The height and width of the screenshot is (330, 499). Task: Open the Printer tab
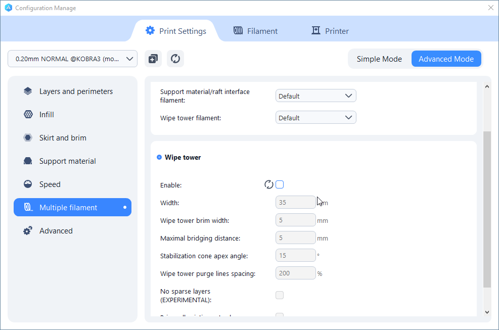click(x=330, y=31)
